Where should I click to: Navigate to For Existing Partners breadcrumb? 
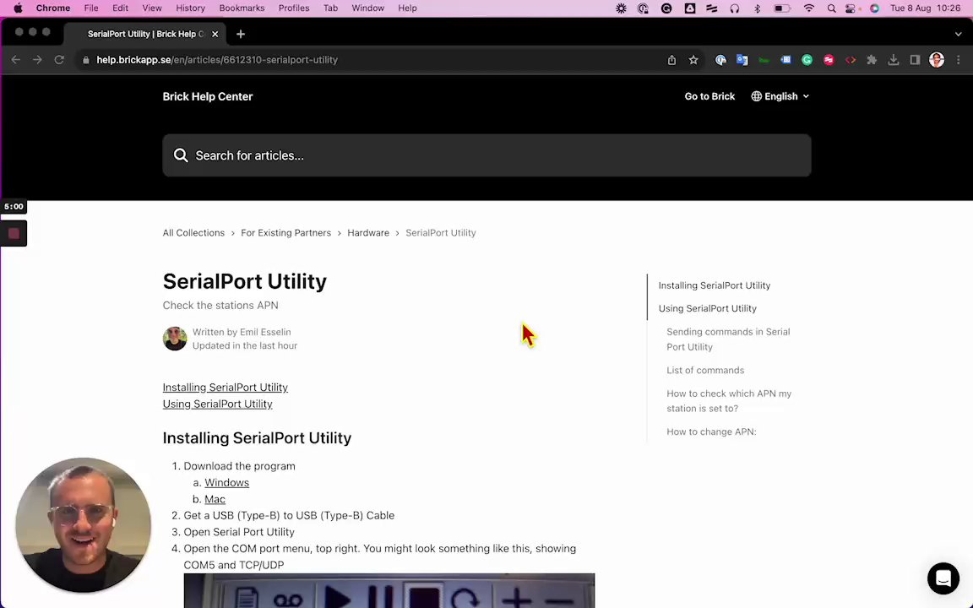(286, 233)
